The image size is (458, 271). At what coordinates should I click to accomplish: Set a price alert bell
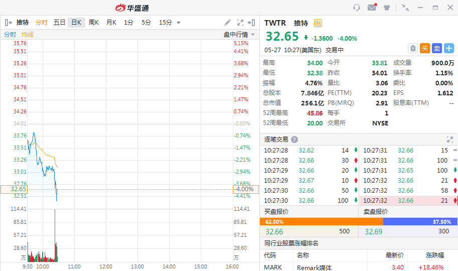point(412,48)
